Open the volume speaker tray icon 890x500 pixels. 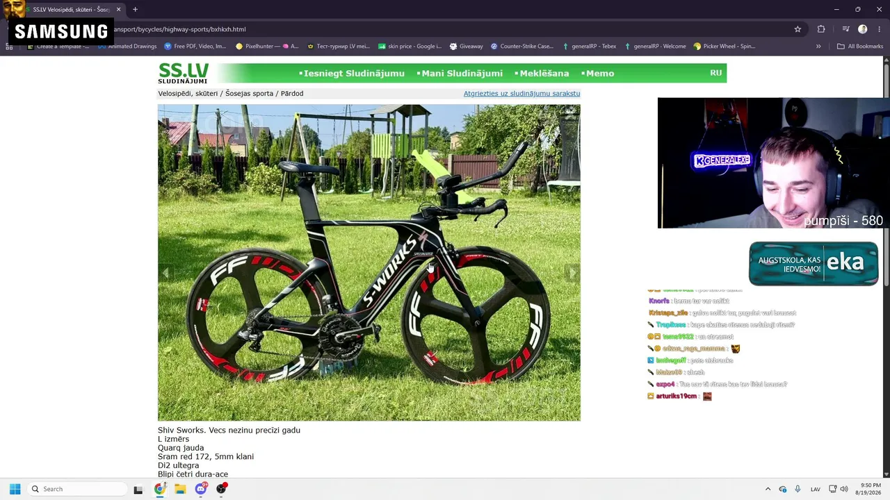tap(844, 489)
